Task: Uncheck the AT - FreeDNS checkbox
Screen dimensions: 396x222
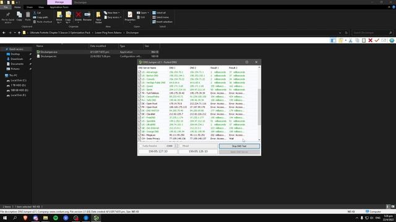Action: tap(140, 118)
